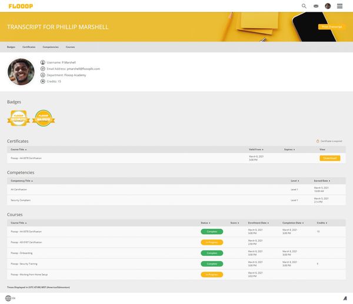The height and width of the screenshot is (304, 353).
Task: Click the email address pmarshell@flooopllc.com
Action: pyautogui.click(x=84, y=69)
